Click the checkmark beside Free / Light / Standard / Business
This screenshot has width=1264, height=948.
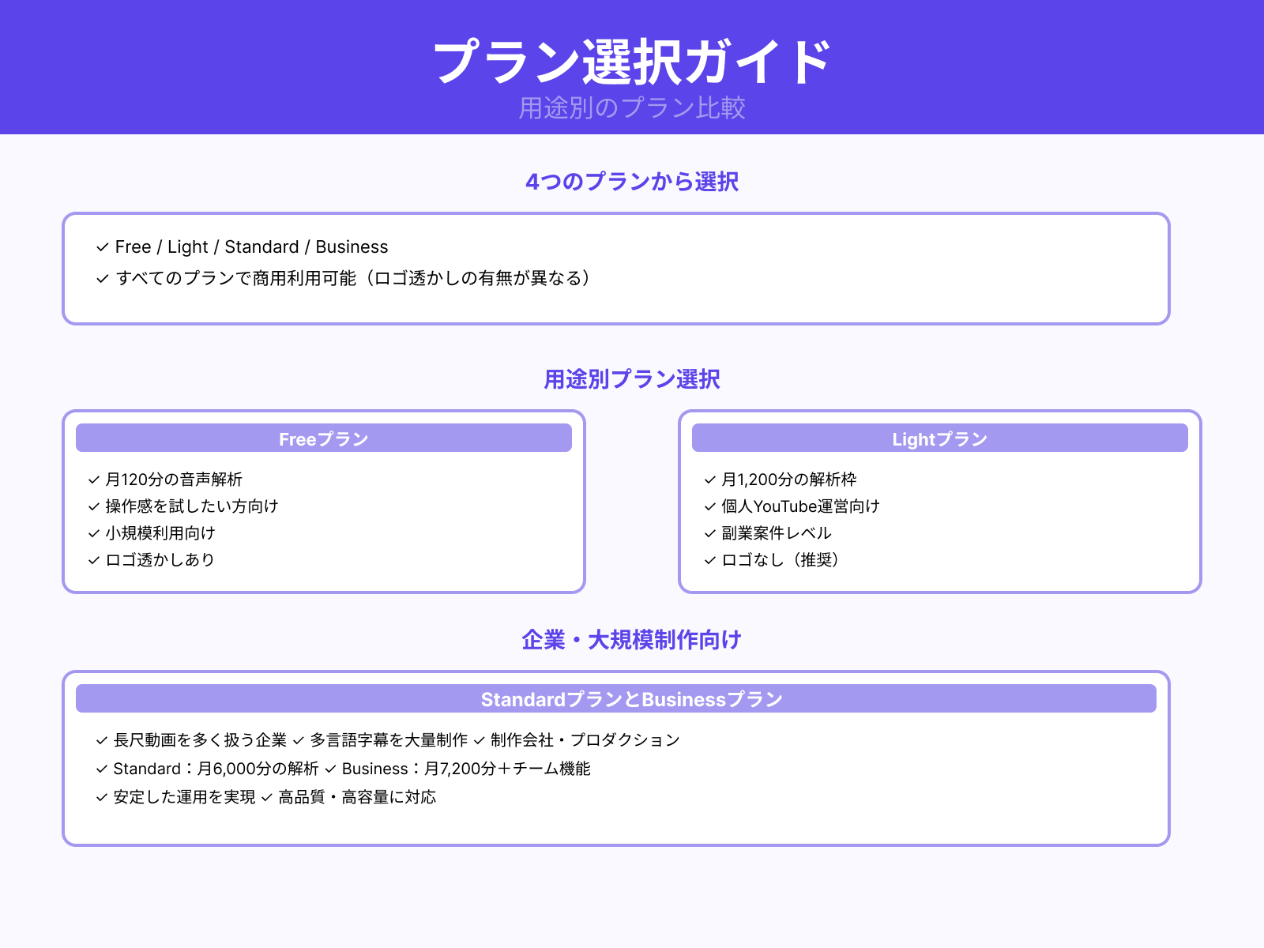click(x=101, y=246)
